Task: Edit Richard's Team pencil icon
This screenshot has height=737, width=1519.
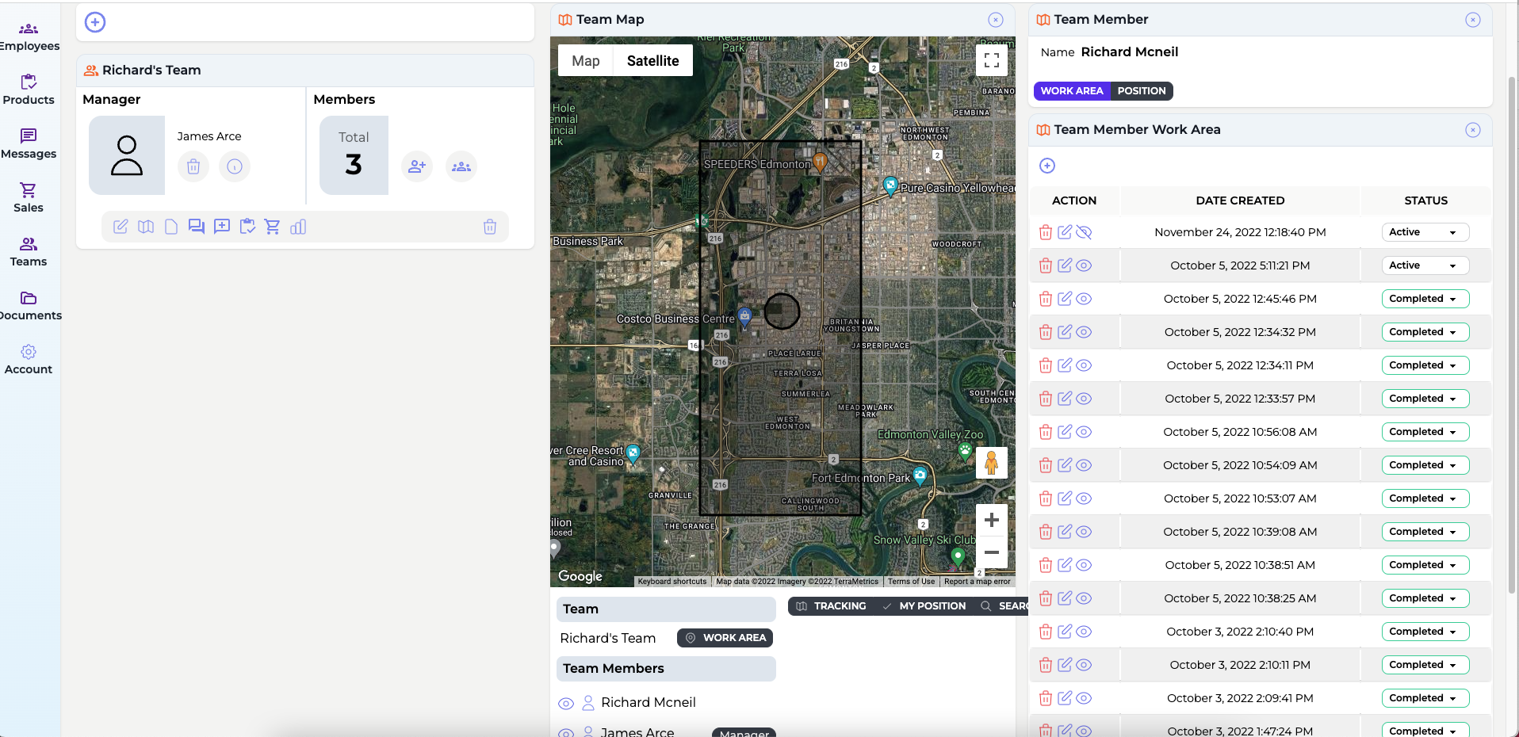Action: [x=121, y=227]
